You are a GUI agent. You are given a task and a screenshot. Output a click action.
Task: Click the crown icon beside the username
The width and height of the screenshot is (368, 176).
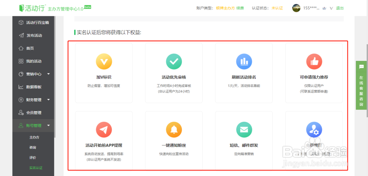325,8
